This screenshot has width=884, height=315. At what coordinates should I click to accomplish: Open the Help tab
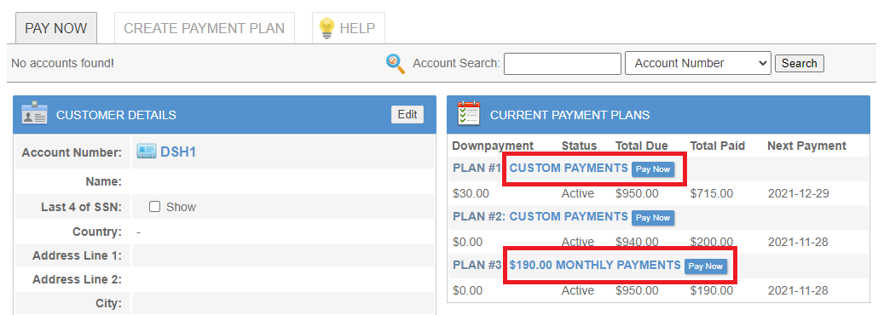click(349, 28)
